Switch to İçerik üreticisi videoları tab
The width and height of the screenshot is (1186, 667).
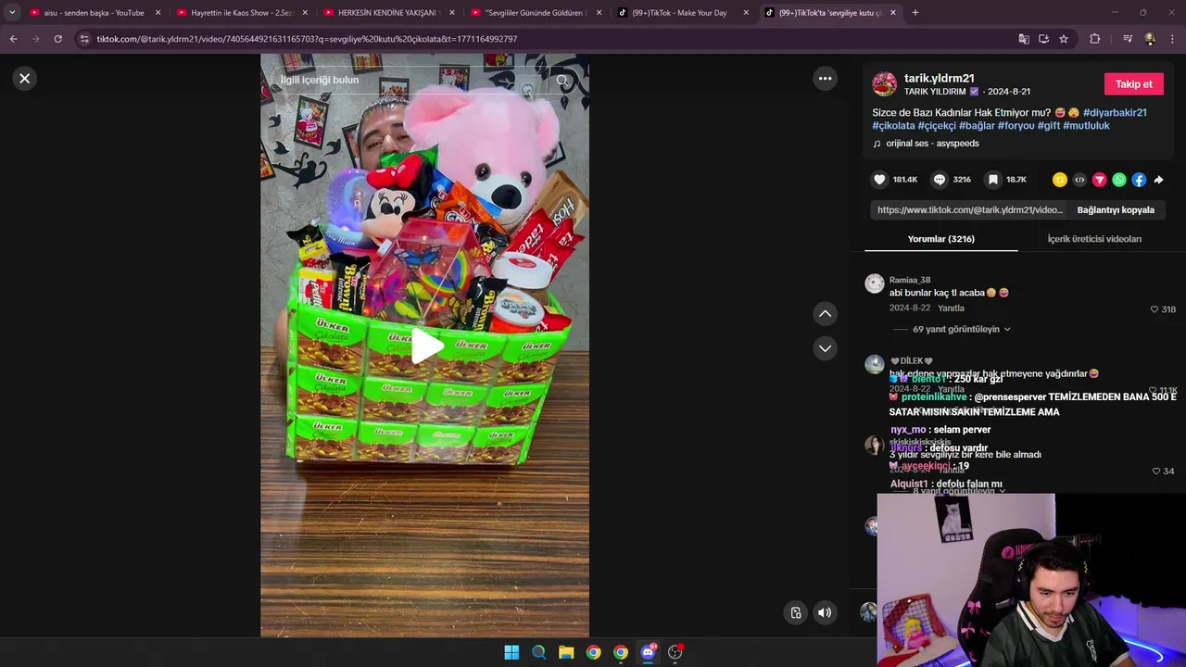(x=1094, y=239)
